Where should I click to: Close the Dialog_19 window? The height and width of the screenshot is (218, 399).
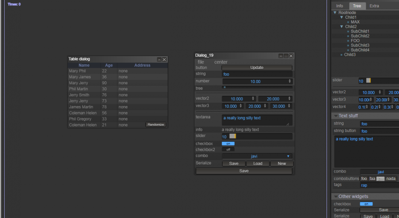[291, 56]
